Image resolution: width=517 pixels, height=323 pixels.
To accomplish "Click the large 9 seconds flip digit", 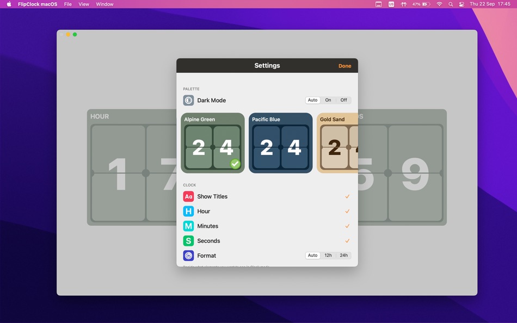I will (x=415, y=173).
